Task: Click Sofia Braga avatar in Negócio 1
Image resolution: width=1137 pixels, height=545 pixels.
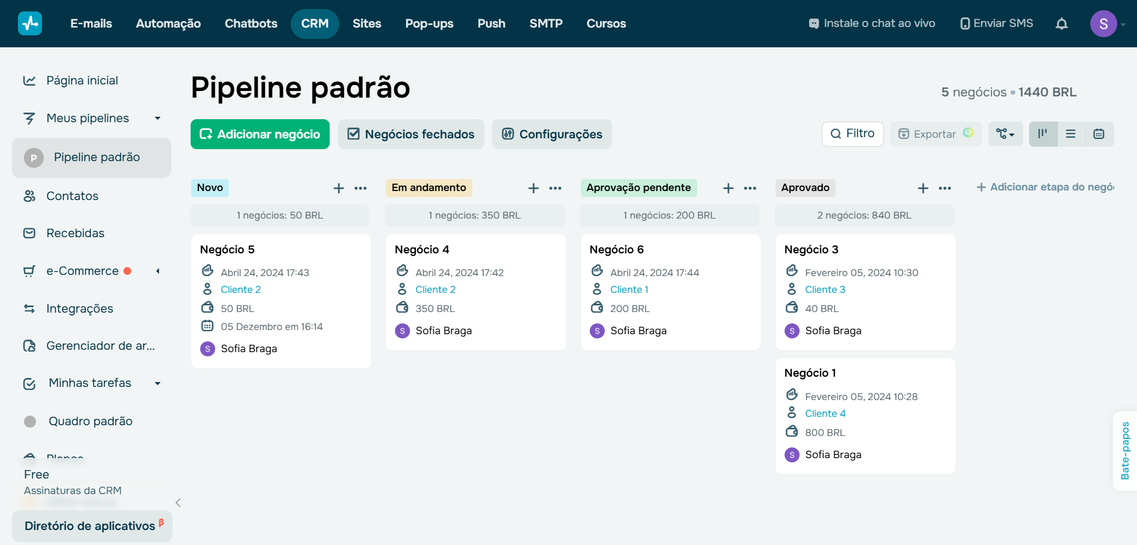Action: coord(792,455)
